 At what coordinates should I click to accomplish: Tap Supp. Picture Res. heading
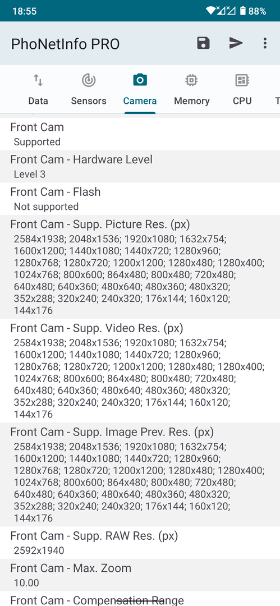100,224
